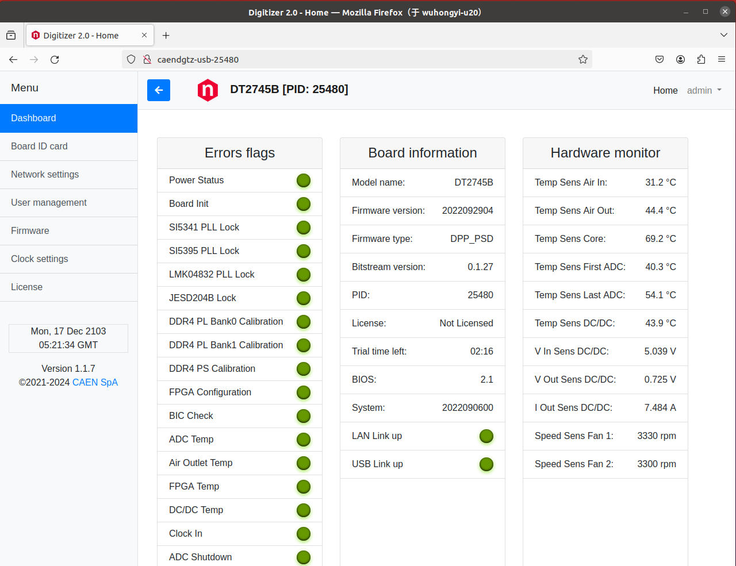Click the blue back arrow button

[x=159, y=90]
